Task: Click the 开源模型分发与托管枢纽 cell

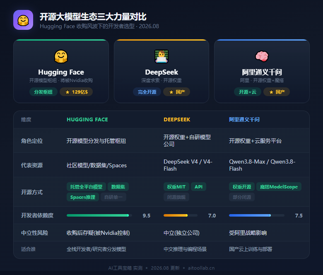Action: tap(96, 141)
